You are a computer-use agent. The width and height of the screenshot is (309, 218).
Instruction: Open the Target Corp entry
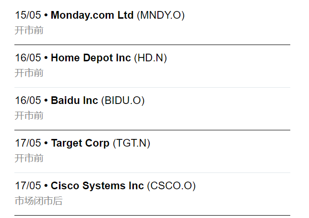80,143
